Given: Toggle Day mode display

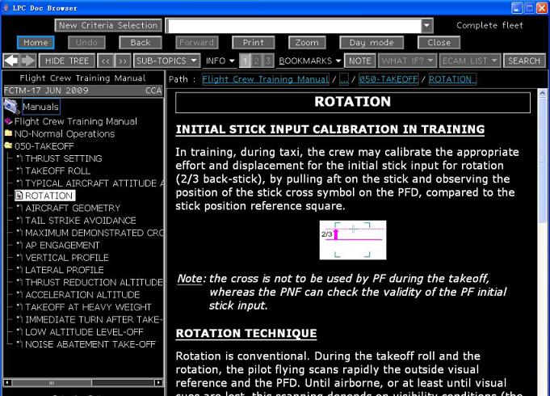Looking at the screenshot, I should (371, 42).
